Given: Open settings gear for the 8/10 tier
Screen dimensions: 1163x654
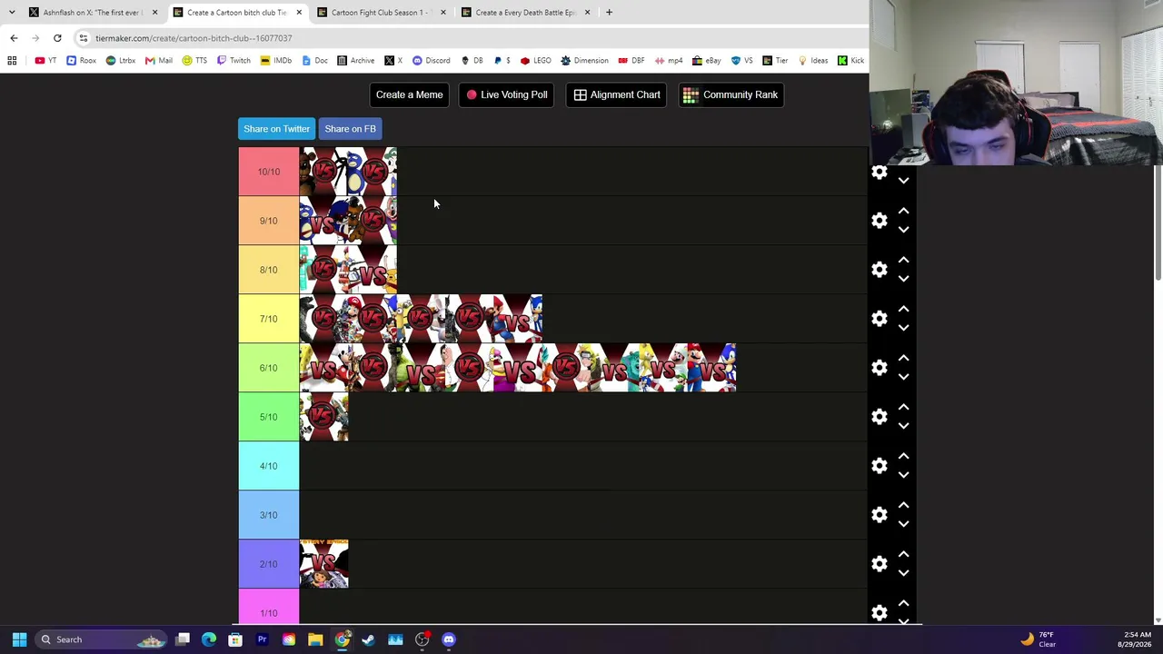Looking at the screenshot, I should (880, 270).
